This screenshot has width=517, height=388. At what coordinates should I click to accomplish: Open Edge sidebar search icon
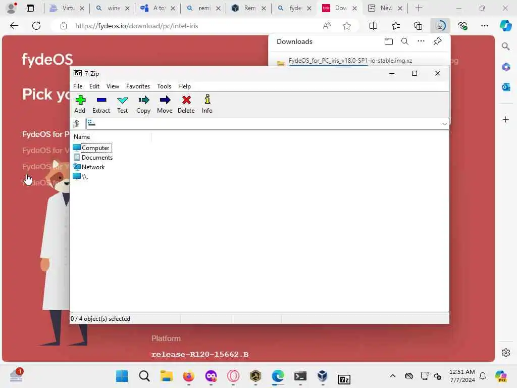pyautogui.click(x=505, y=46)
